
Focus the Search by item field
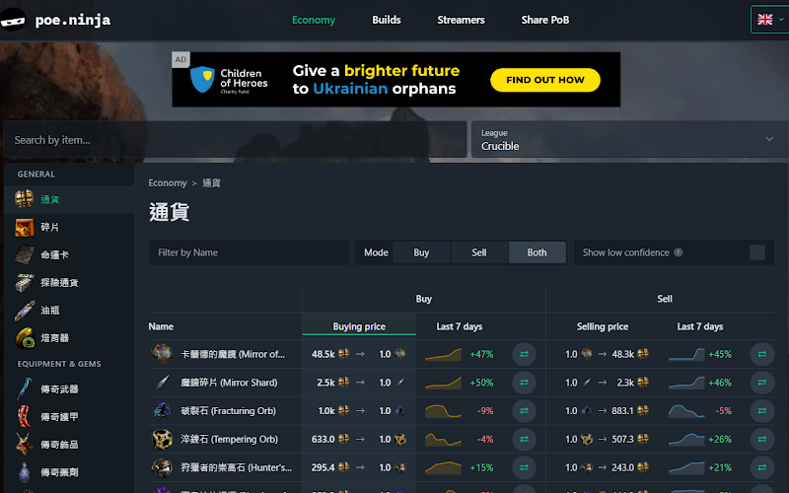[236, 139]
